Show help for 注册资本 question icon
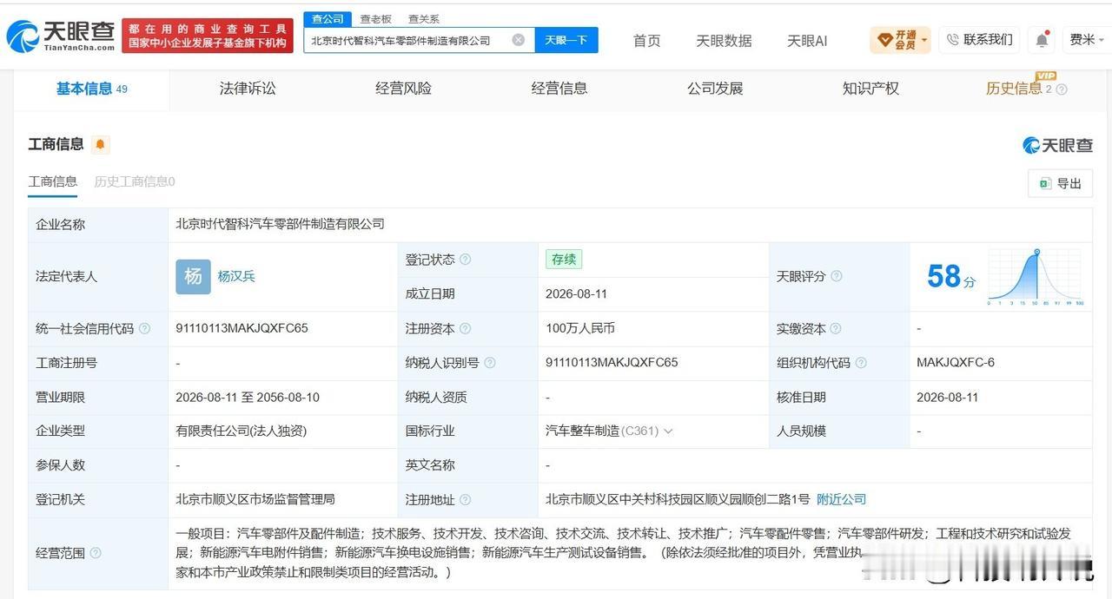Screen dimensions: 1112x599 [x=466, y=328]
